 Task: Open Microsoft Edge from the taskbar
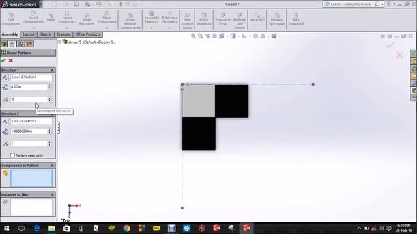pyautogui.click(x=36, y=228)
